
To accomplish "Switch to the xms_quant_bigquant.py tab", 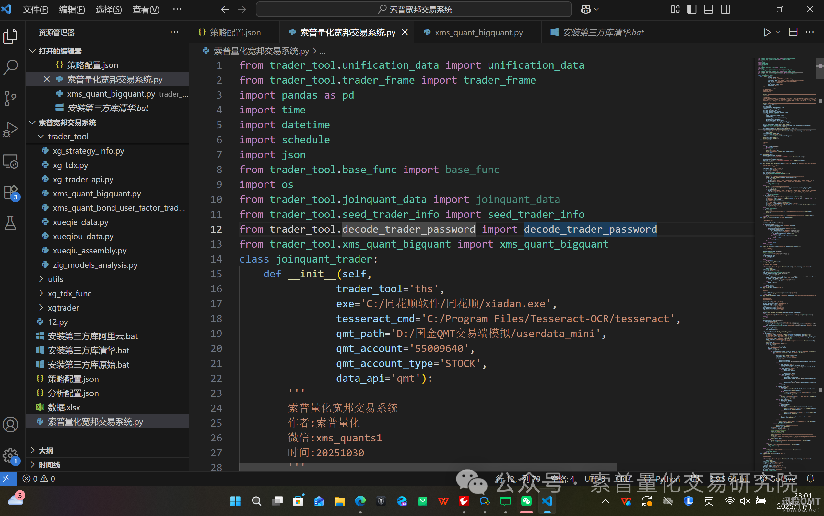I will click(x=478, y=32).
